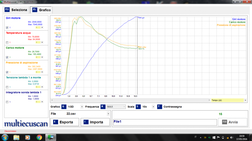The width and height of the screenshot is (252, 141).
Task: Uncheck the Carico motore checkbox
Action: [x=7, y=57]
